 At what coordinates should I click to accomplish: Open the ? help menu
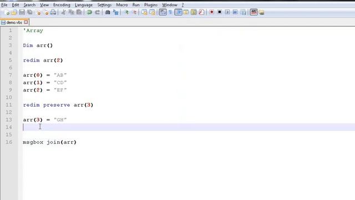pos(182,5)
